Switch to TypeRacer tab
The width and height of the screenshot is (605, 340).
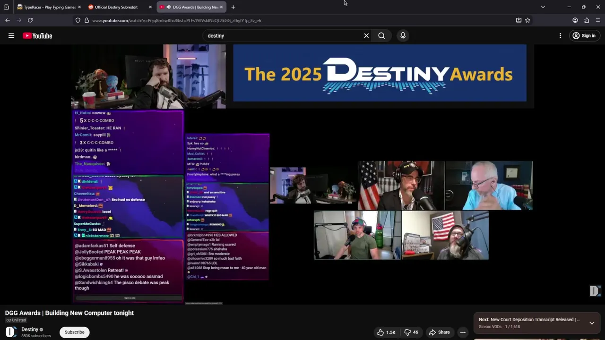(x=49, y=7)
